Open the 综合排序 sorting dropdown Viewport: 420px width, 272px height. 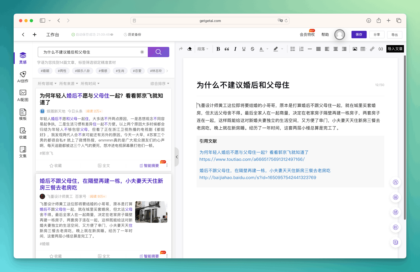pyautogui.click(x=160, y=84)
